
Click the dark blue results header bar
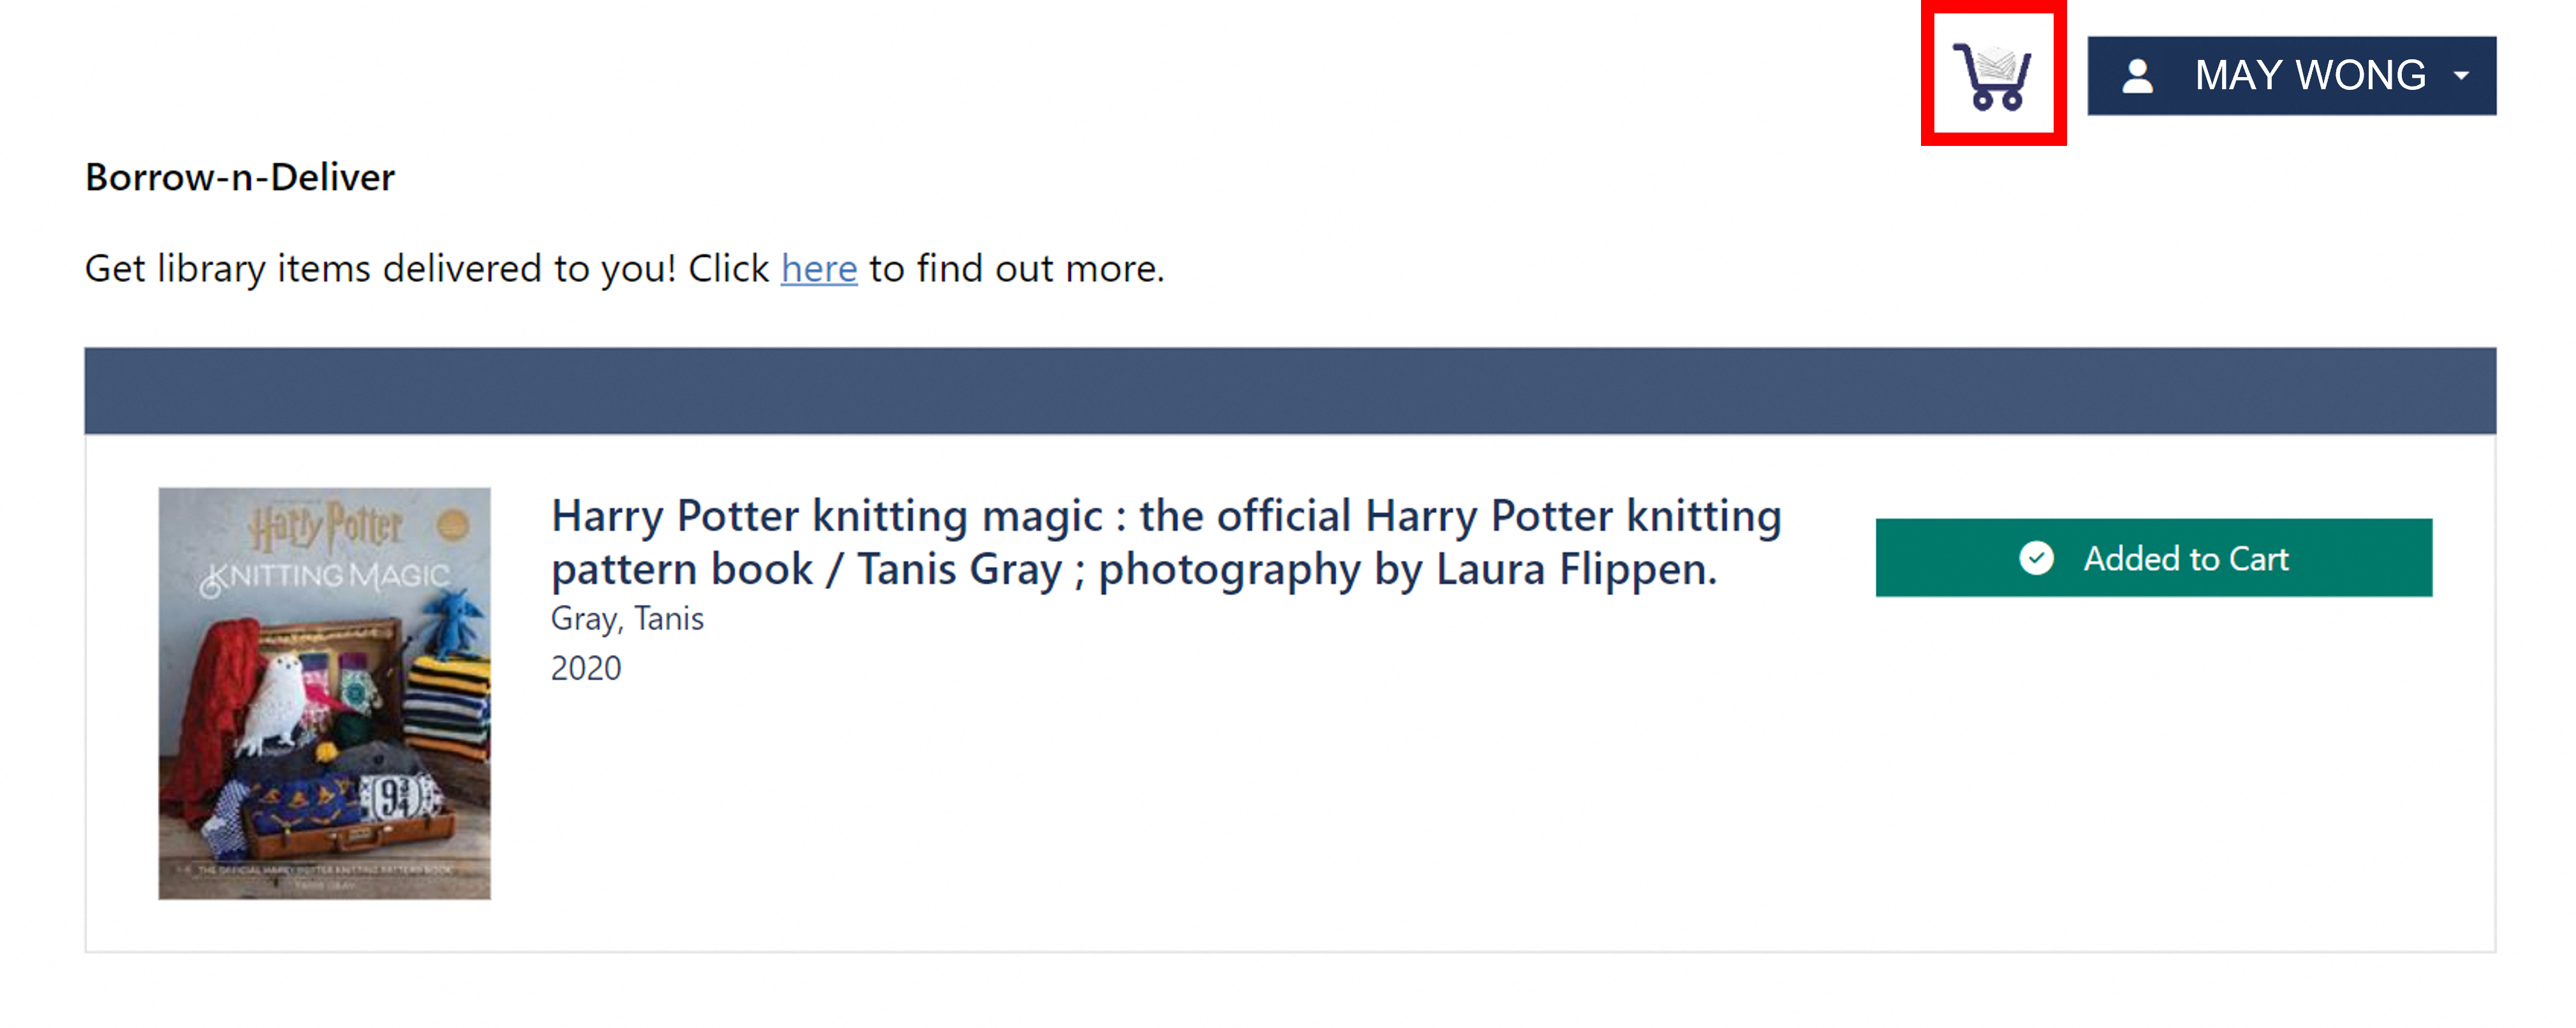[x=1289, y=391]
